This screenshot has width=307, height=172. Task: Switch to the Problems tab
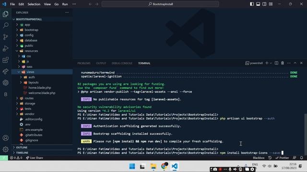tap(84, 63)
